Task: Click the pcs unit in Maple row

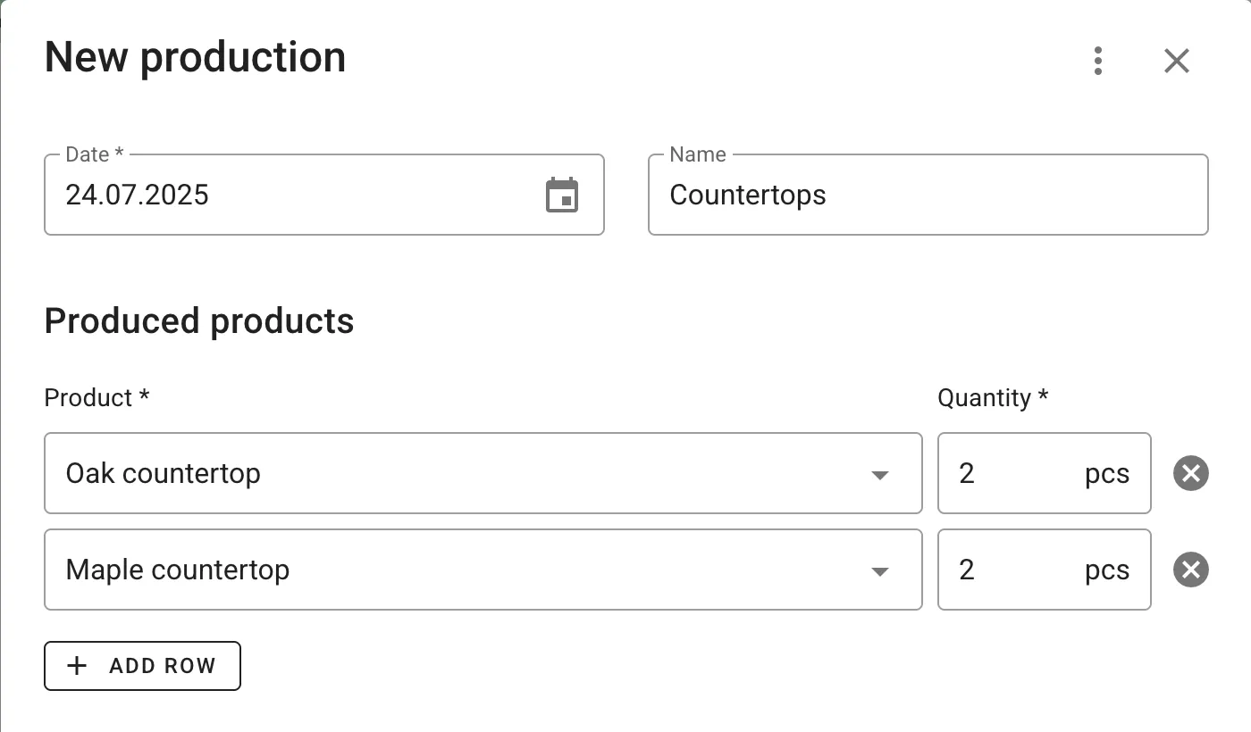Action: [x=1107, y=570]
